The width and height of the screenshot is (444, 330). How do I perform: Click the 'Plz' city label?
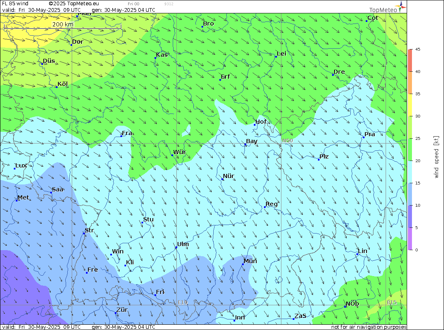tap(324, 156)
